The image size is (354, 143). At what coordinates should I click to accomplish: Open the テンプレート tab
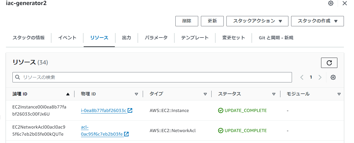(x=195, y=38)
